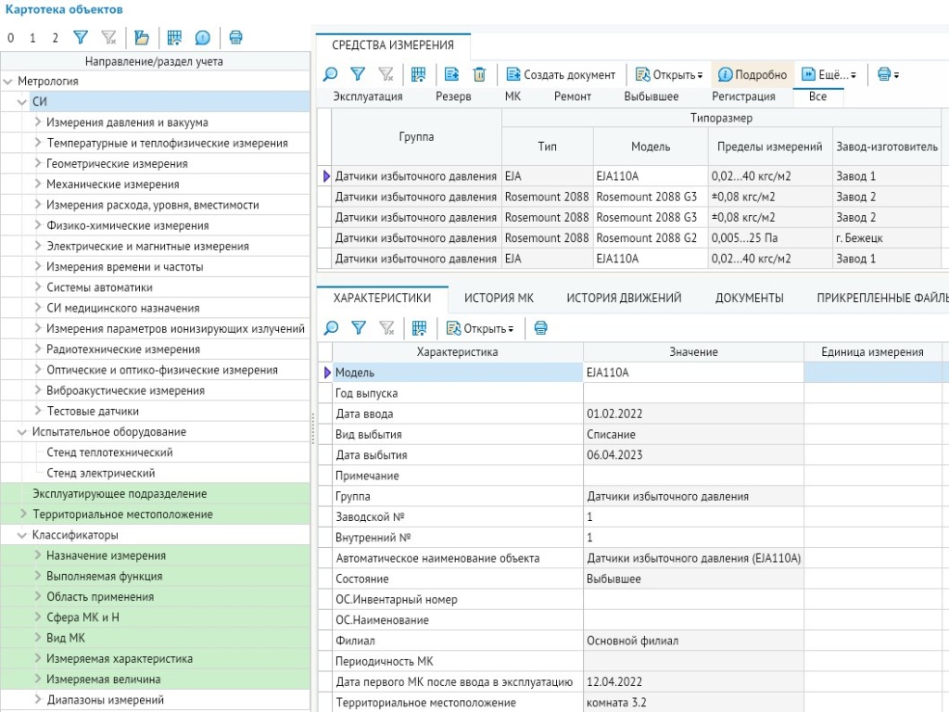Open the ИСТОРИЯ МК tab
949x712 pixels.
pos(499,298)
